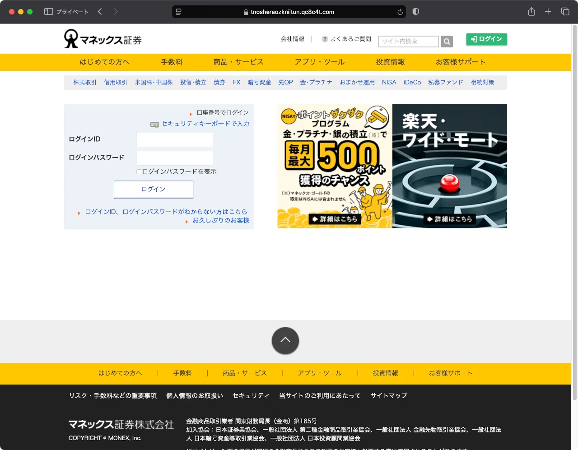This screenshot has height=450, width=578.
Task: Click the Safari share icon
Action: 531,12
